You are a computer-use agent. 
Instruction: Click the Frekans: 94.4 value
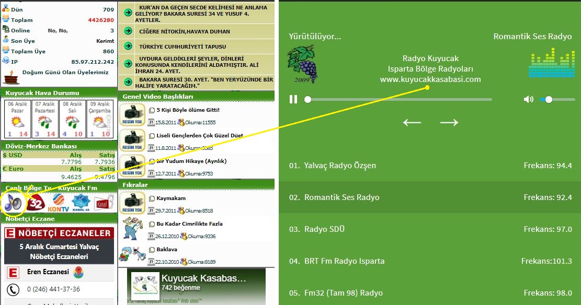tap(548, 166)
